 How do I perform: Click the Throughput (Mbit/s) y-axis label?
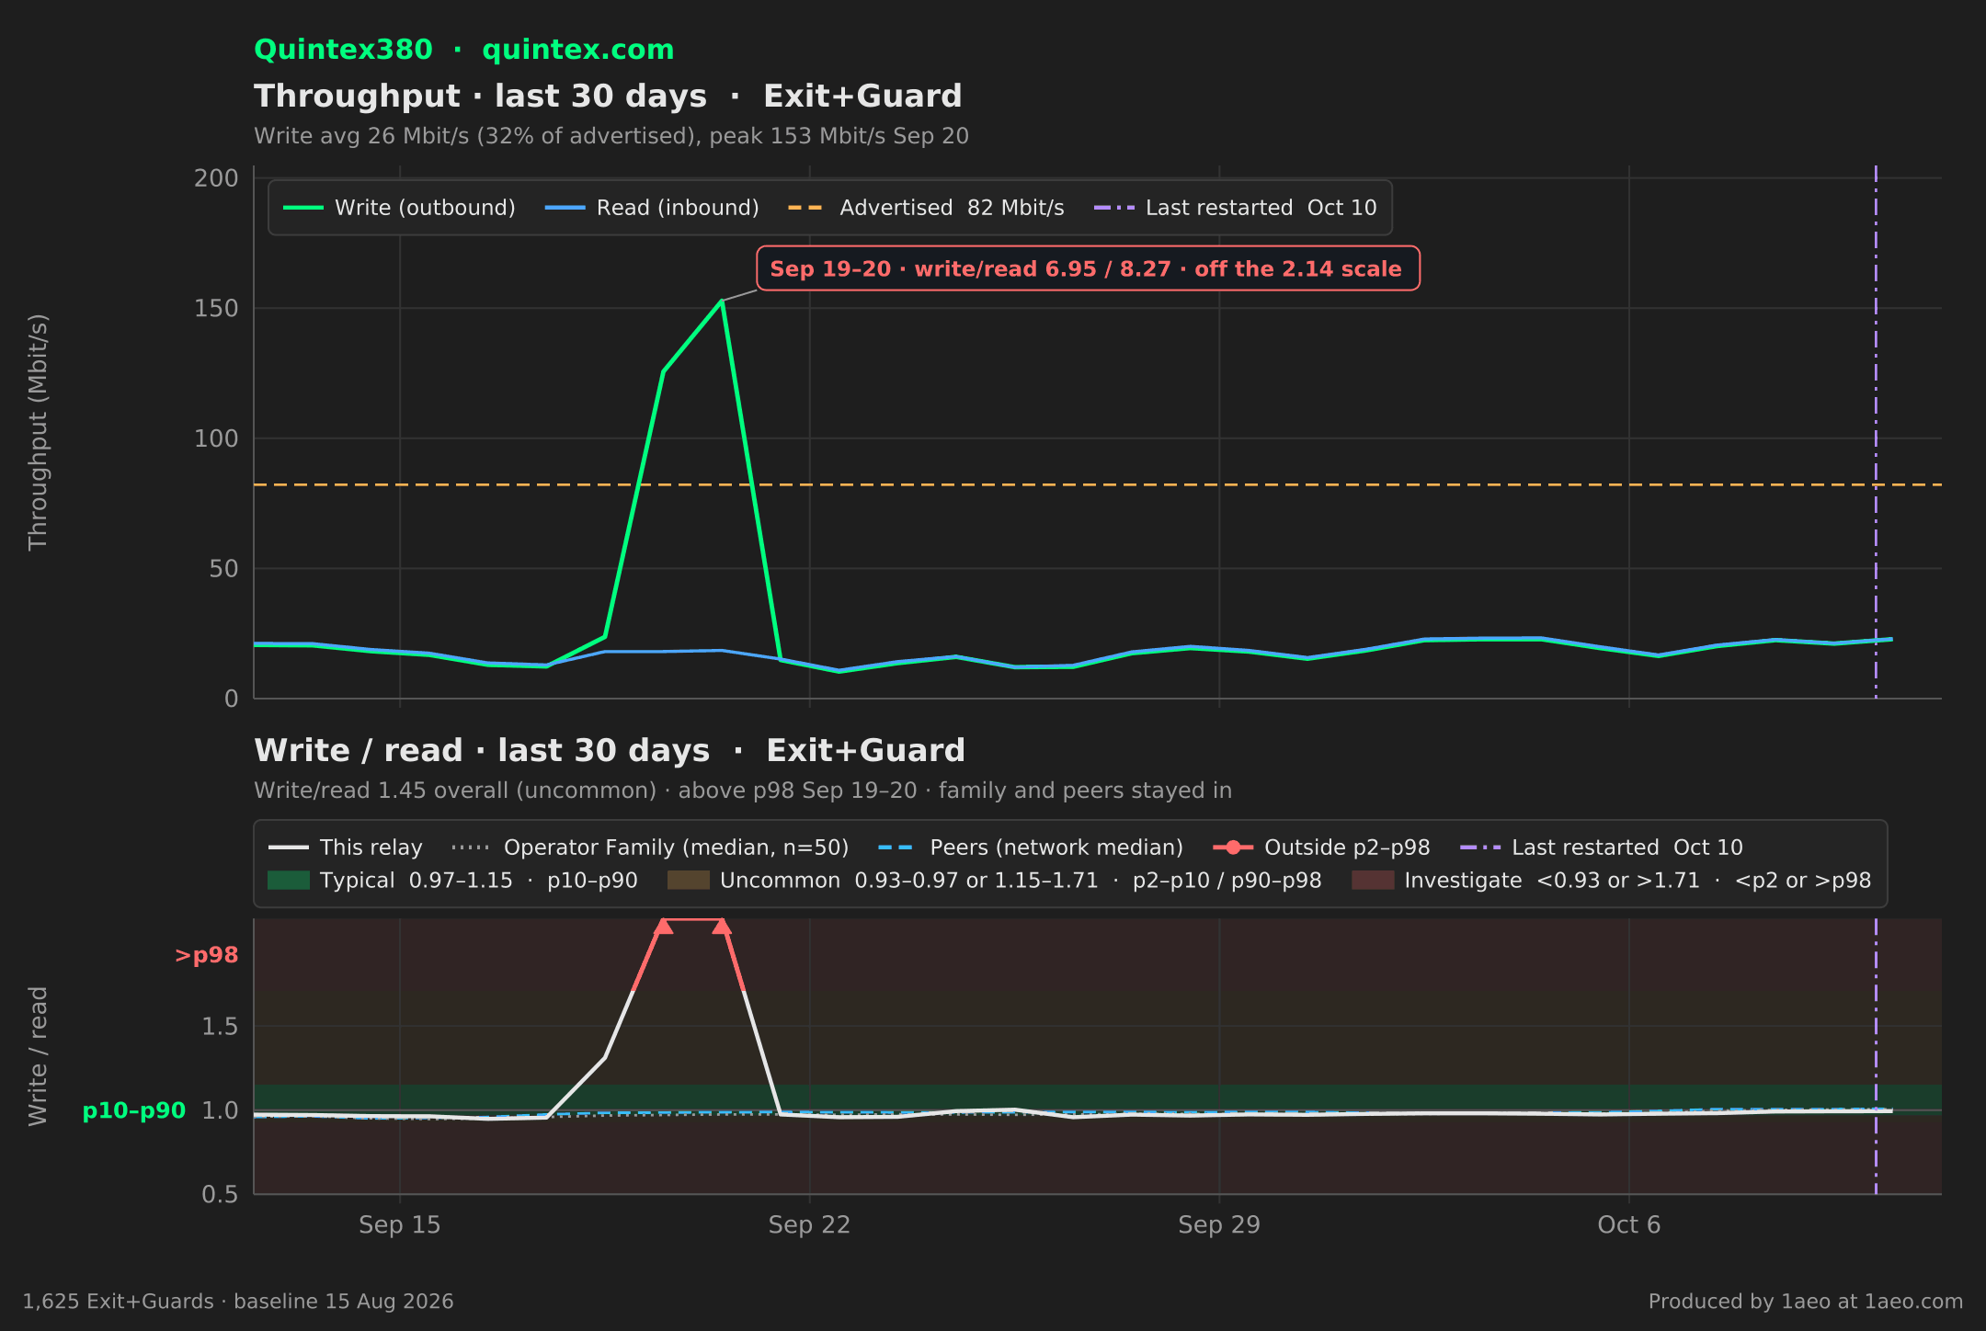point(38,432)
